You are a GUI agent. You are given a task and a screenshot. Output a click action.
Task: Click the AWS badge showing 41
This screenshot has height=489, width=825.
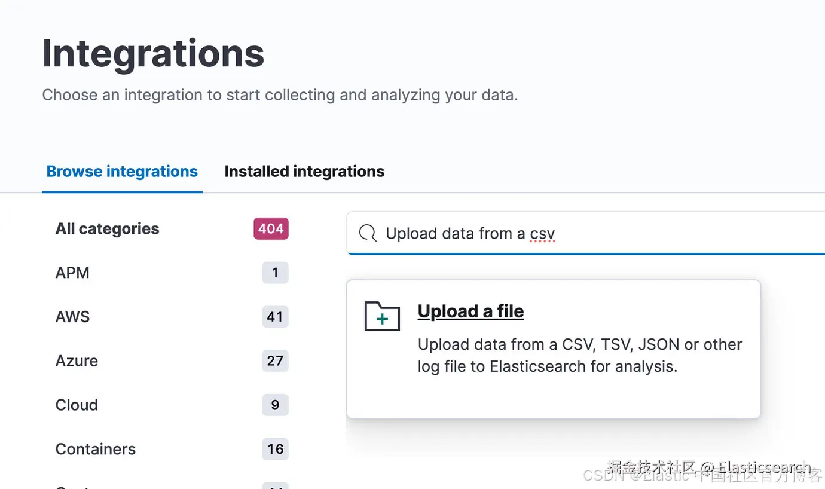point(275,317)
